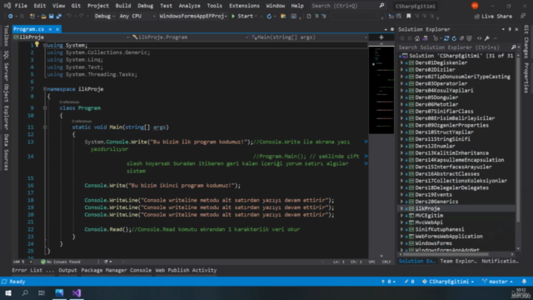
Task: Open the Package Manager Console tab
Action: pos(117,270)
